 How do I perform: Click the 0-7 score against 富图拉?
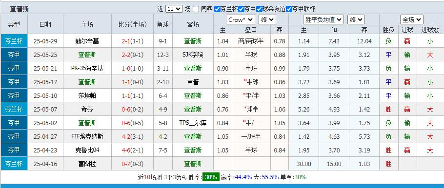(x=126, y=164)
